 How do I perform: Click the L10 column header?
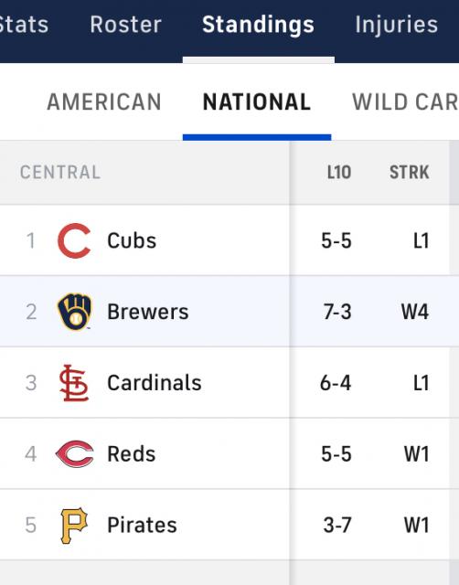coord(339,173)
